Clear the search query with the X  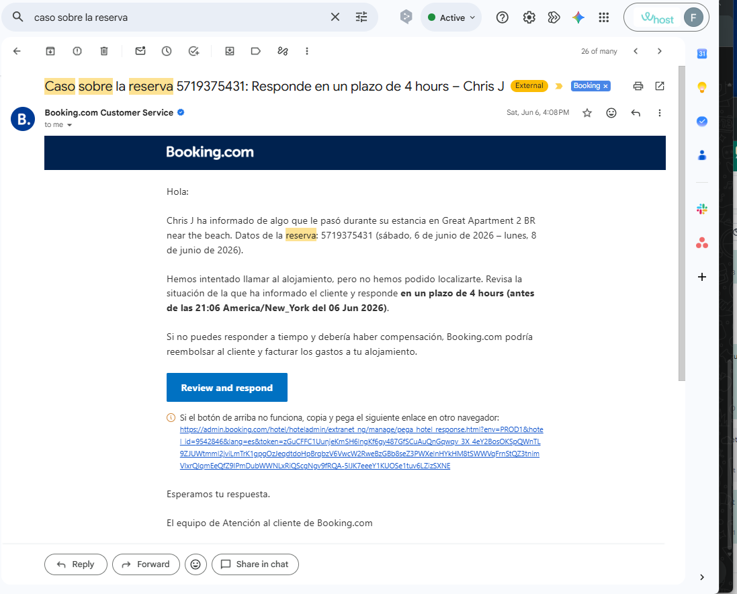tap(335, 17)
